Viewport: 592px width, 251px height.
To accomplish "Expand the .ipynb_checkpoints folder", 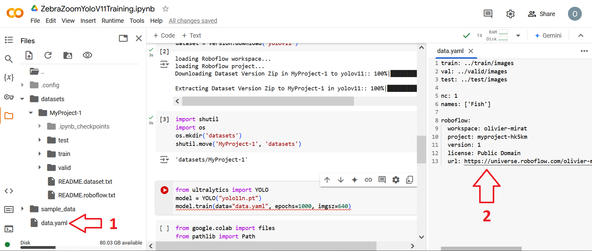I will point(39,126).
